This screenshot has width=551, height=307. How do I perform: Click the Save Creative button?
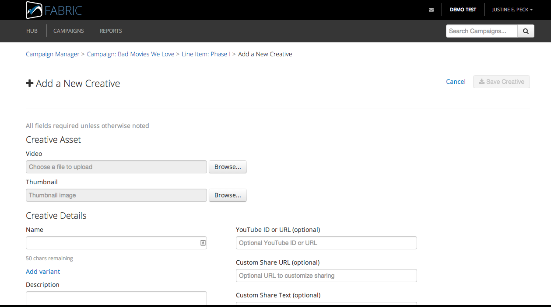(x=502, y=82)
